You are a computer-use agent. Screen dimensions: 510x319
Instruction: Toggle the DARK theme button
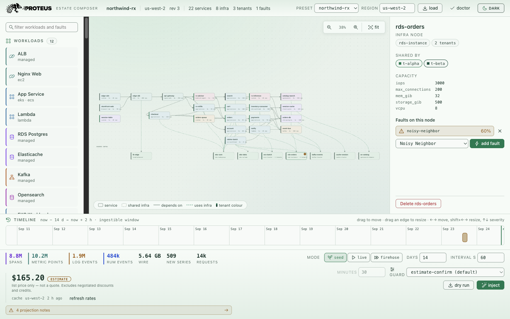[x=491, y=8]
